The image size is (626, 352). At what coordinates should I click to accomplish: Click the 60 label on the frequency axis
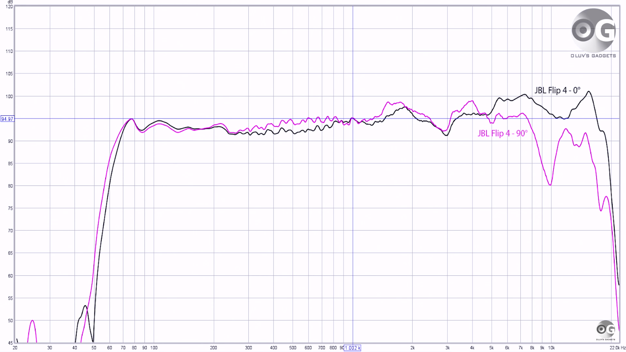[110, 348]
